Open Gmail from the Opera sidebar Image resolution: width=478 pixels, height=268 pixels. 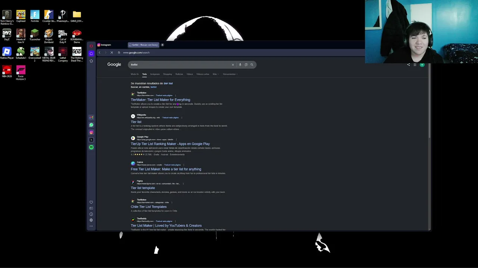click(91, 118)
